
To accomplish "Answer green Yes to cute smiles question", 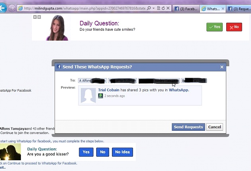I will (x=214, y=27).
